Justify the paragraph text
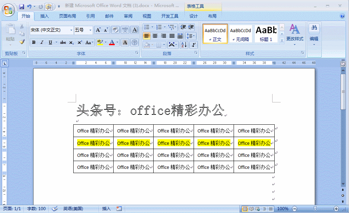The width and height of the screenshot is (349, 213). (172, 36)
